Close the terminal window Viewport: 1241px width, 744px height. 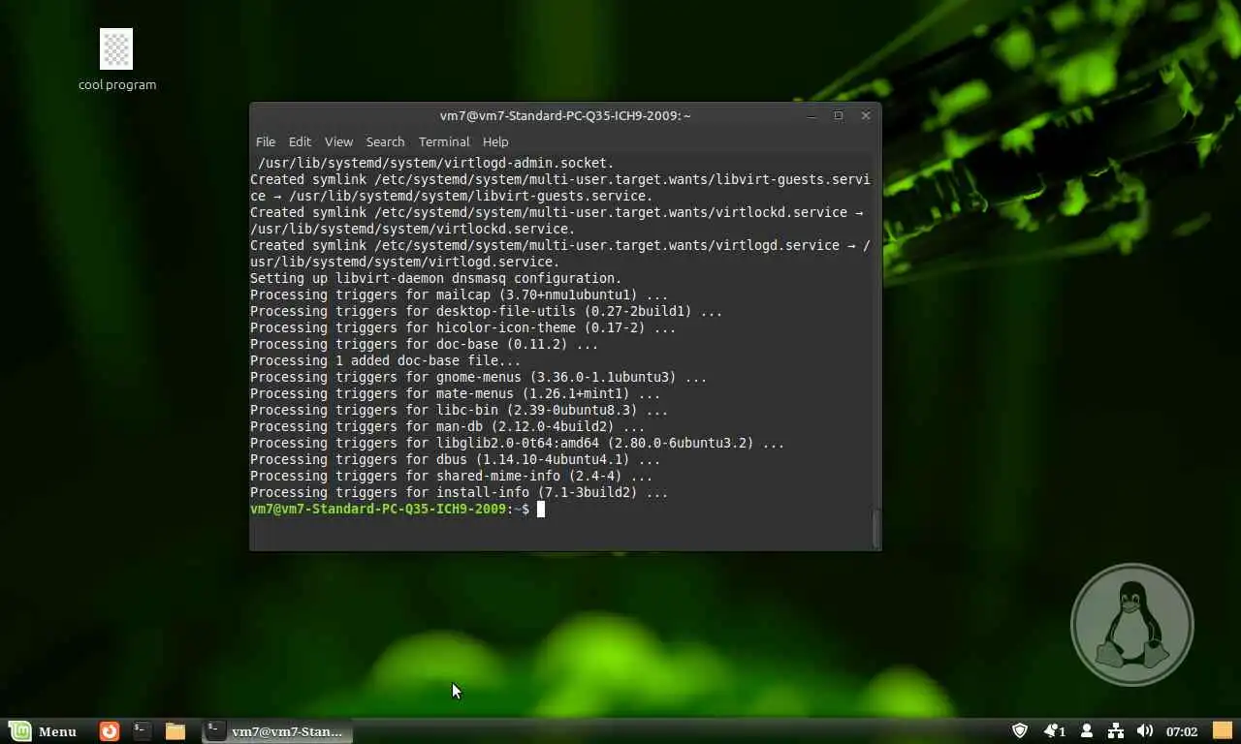[x=866, y=115]
